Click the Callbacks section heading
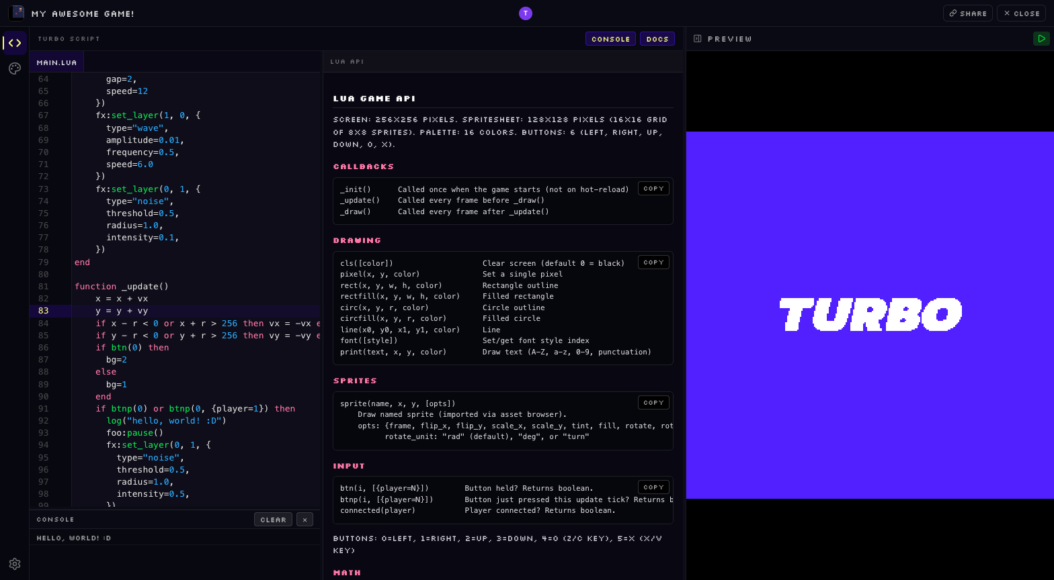This screenshot has height=580, width=1054. pos(364,166)
